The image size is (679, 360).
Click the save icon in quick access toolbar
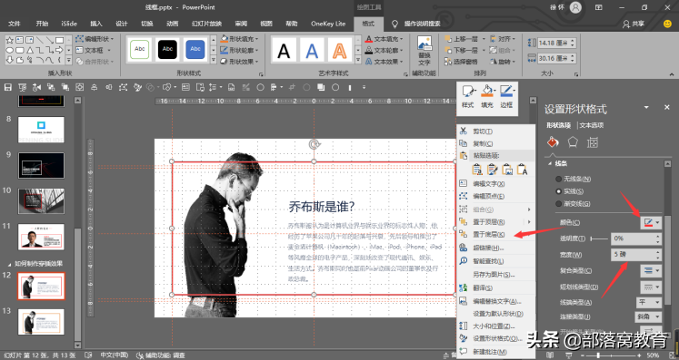point(8,87)
